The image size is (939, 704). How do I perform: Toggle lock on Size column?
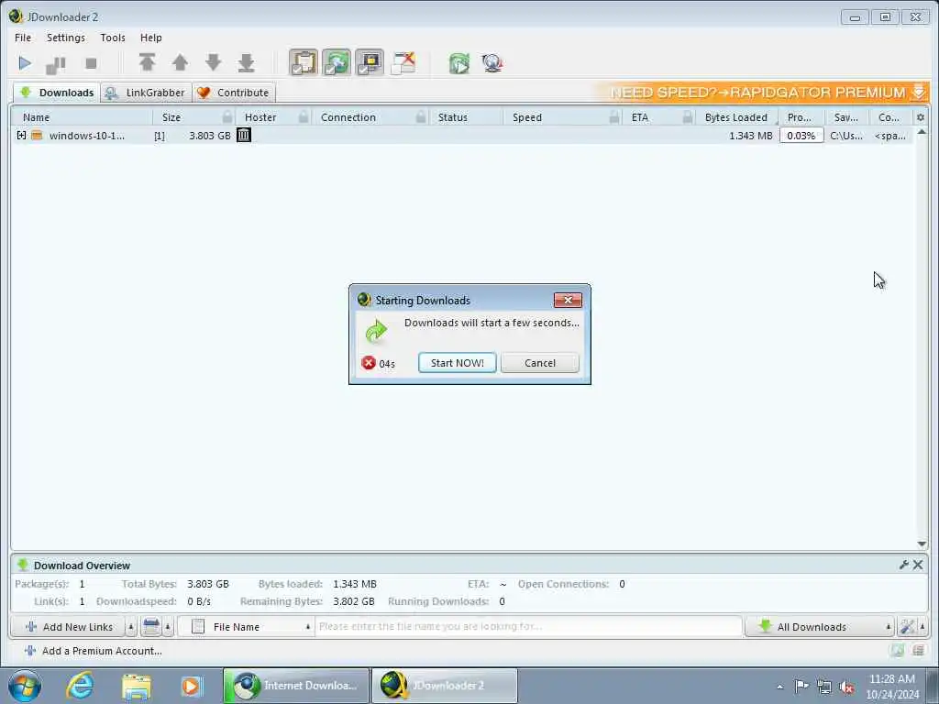tap(227, 117)
